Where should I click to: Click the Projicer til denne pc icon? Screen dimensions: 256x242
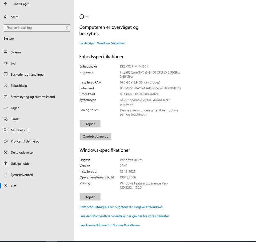coord(6,141)
